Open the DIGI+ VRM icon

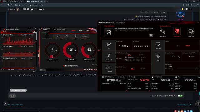[109, 68]
